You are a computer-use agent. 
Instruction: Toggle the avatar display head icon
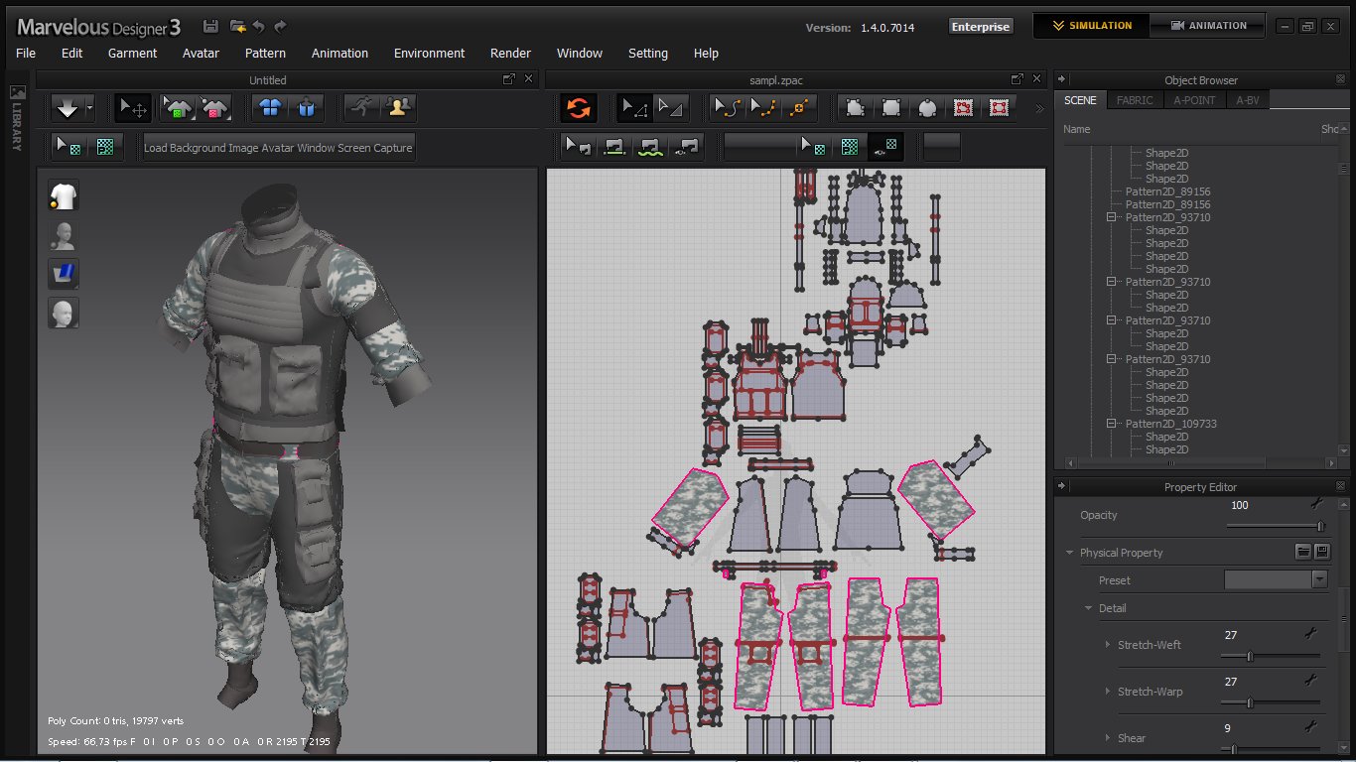pyautogui.click(x=64, y=235)
